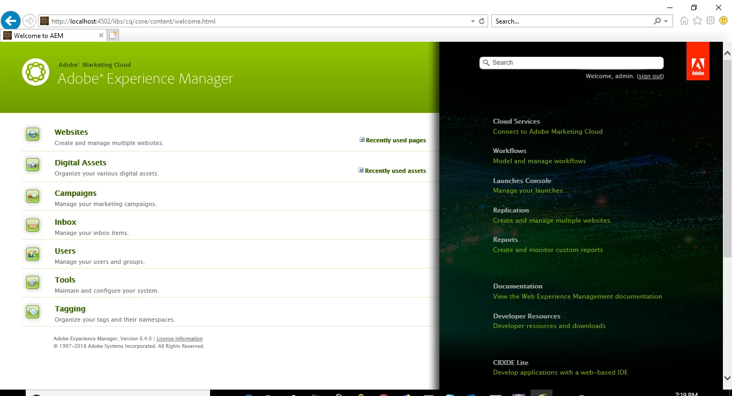732x396 pixels.
Task: Click the vertical scrollbar up arrow
Action: click(727, 53)
